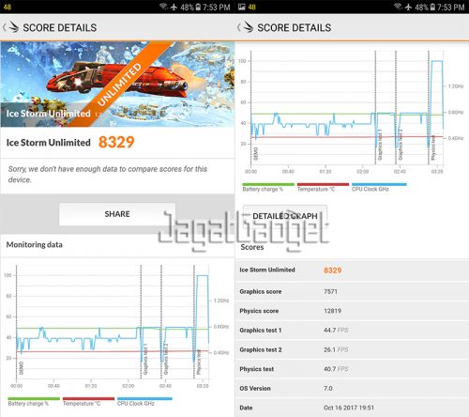Tap the Physics test marker in the right graph

(433, 147)
